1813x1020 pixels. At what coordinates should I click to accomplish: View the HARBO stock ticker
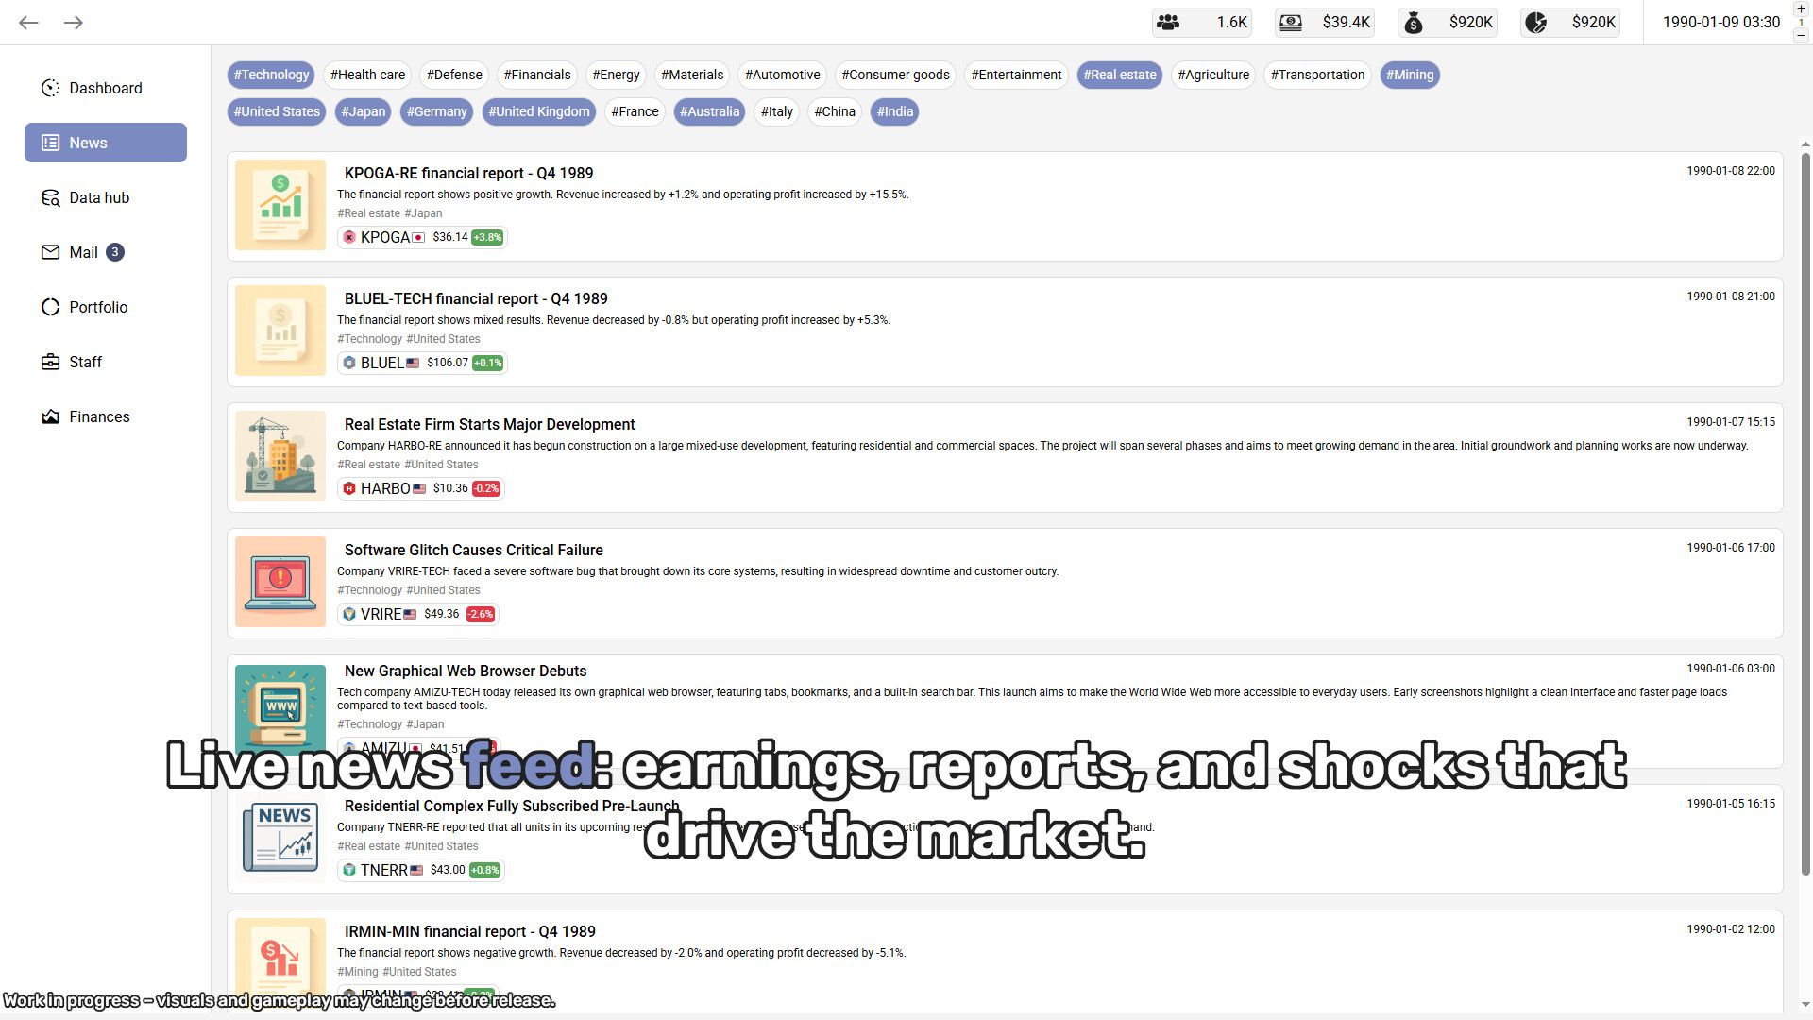coord(420,488)
